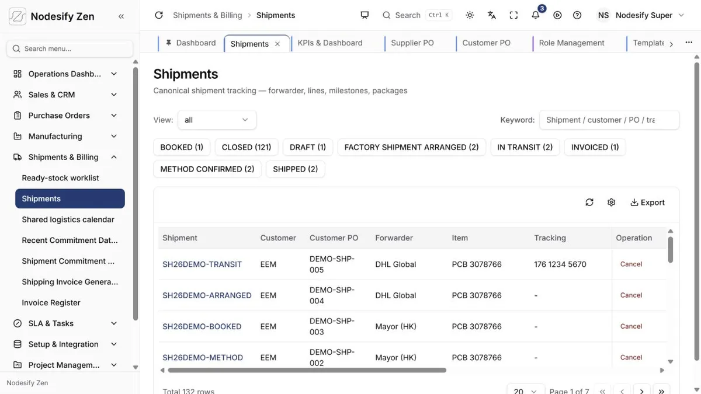Screen dimensions: 701x394
Task: Toggle light/dark theme sun icon
Action: tap(470, 15)
